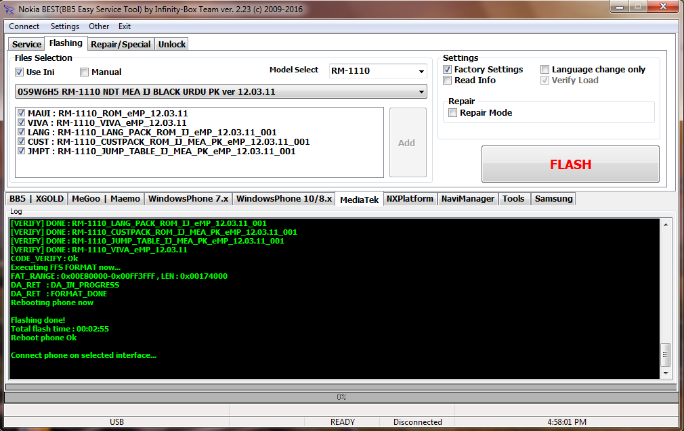The image size is (684, 431).
Task: Switch to the Service tab
Action: tap(26, 44)
